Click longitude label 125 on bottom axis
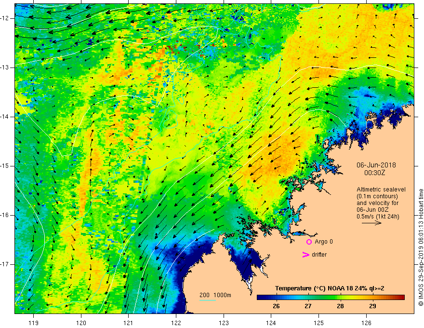 coord(318,323)
